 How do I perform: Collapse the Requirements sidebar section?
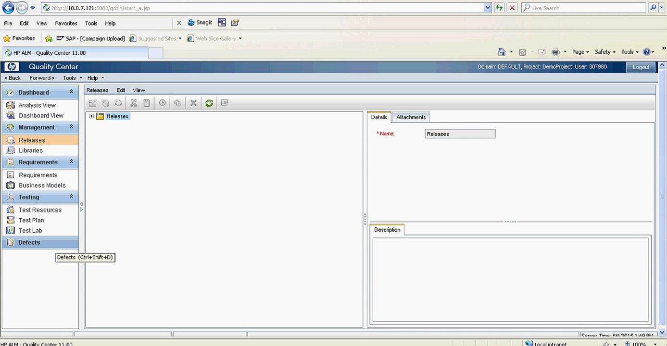(71, 162)
